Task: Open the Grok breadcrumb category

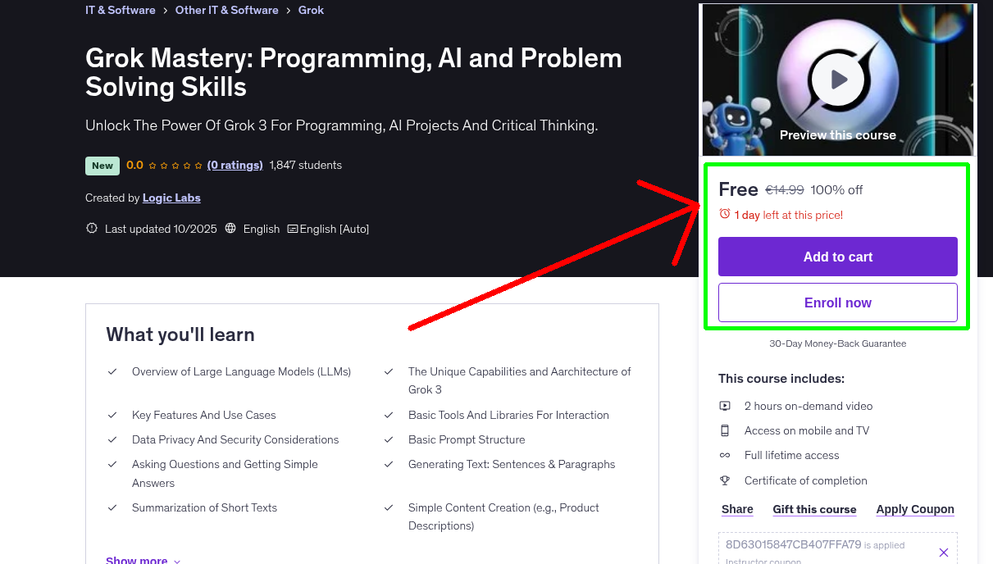Action: [311, 10]
